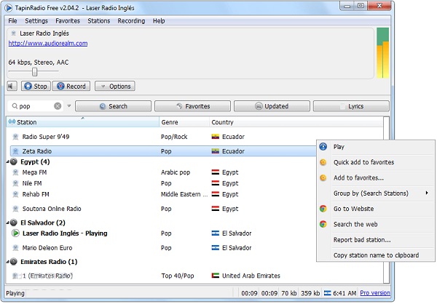Choose Go to Website in context menu
The width and height of the screenshot is (437, 304).
[375, 209]
